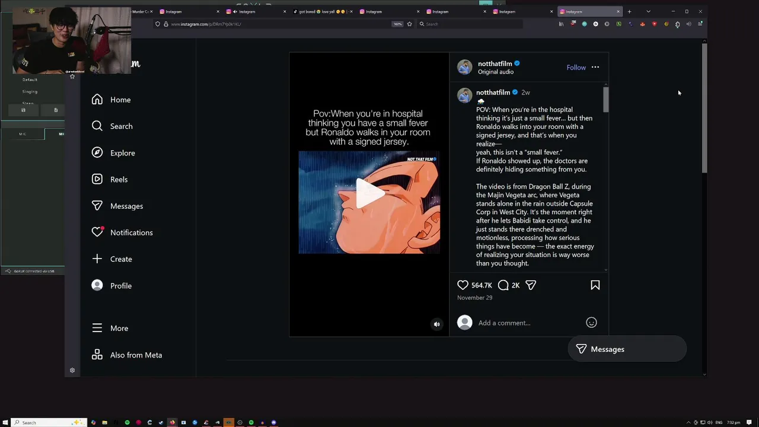The height and width of the screenshot is (427, 759).
Task: Click the post avatar in caption
Action: (464, 95)
